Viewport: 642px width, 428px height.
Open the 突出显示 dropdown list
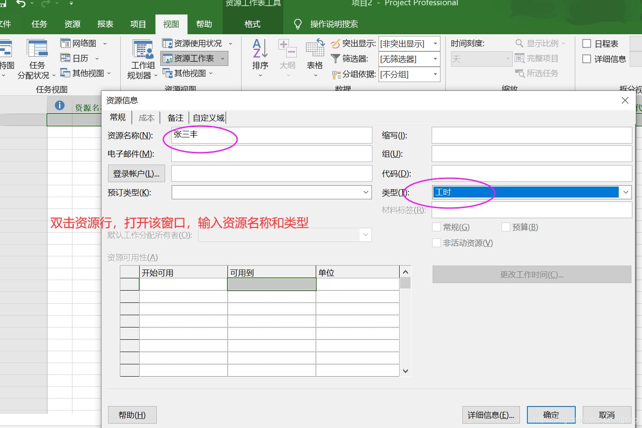click(435, 43)
